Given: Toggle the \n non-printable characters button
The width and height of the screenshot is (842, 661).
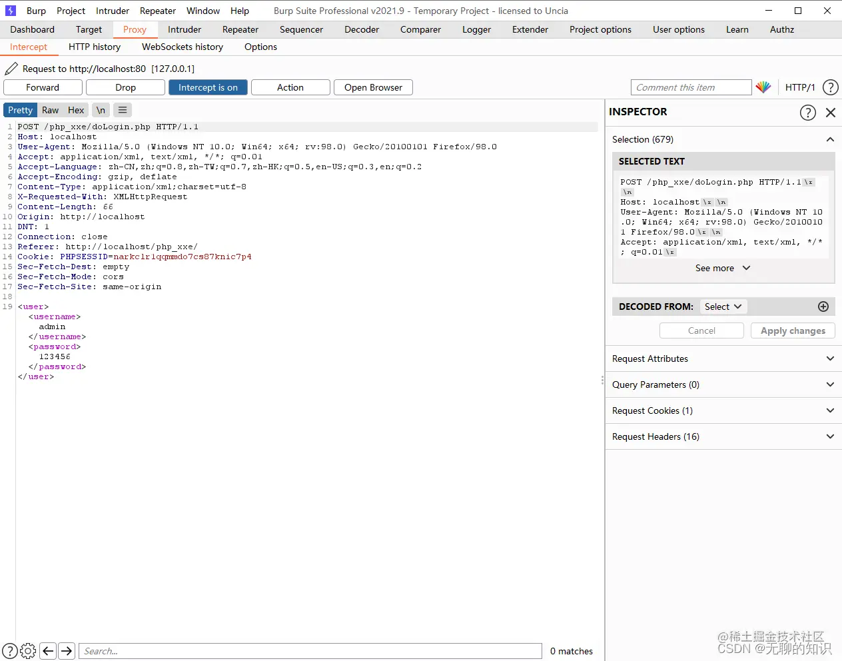Looking at the screenshot, I should coord(101,110).
